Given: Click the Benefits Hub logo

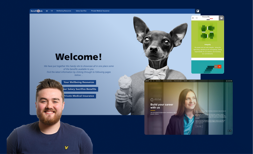Looking at the screenshot, I should tap(36, 11).
